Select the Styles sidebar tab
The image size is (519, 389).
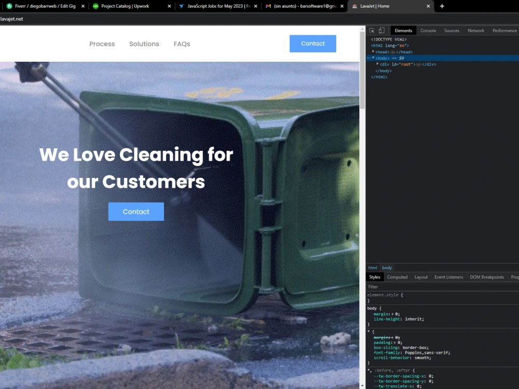click(374, 277)
